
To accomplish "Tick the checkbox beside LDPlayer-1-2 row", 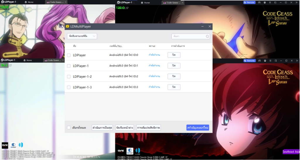I will click(69, 76).
